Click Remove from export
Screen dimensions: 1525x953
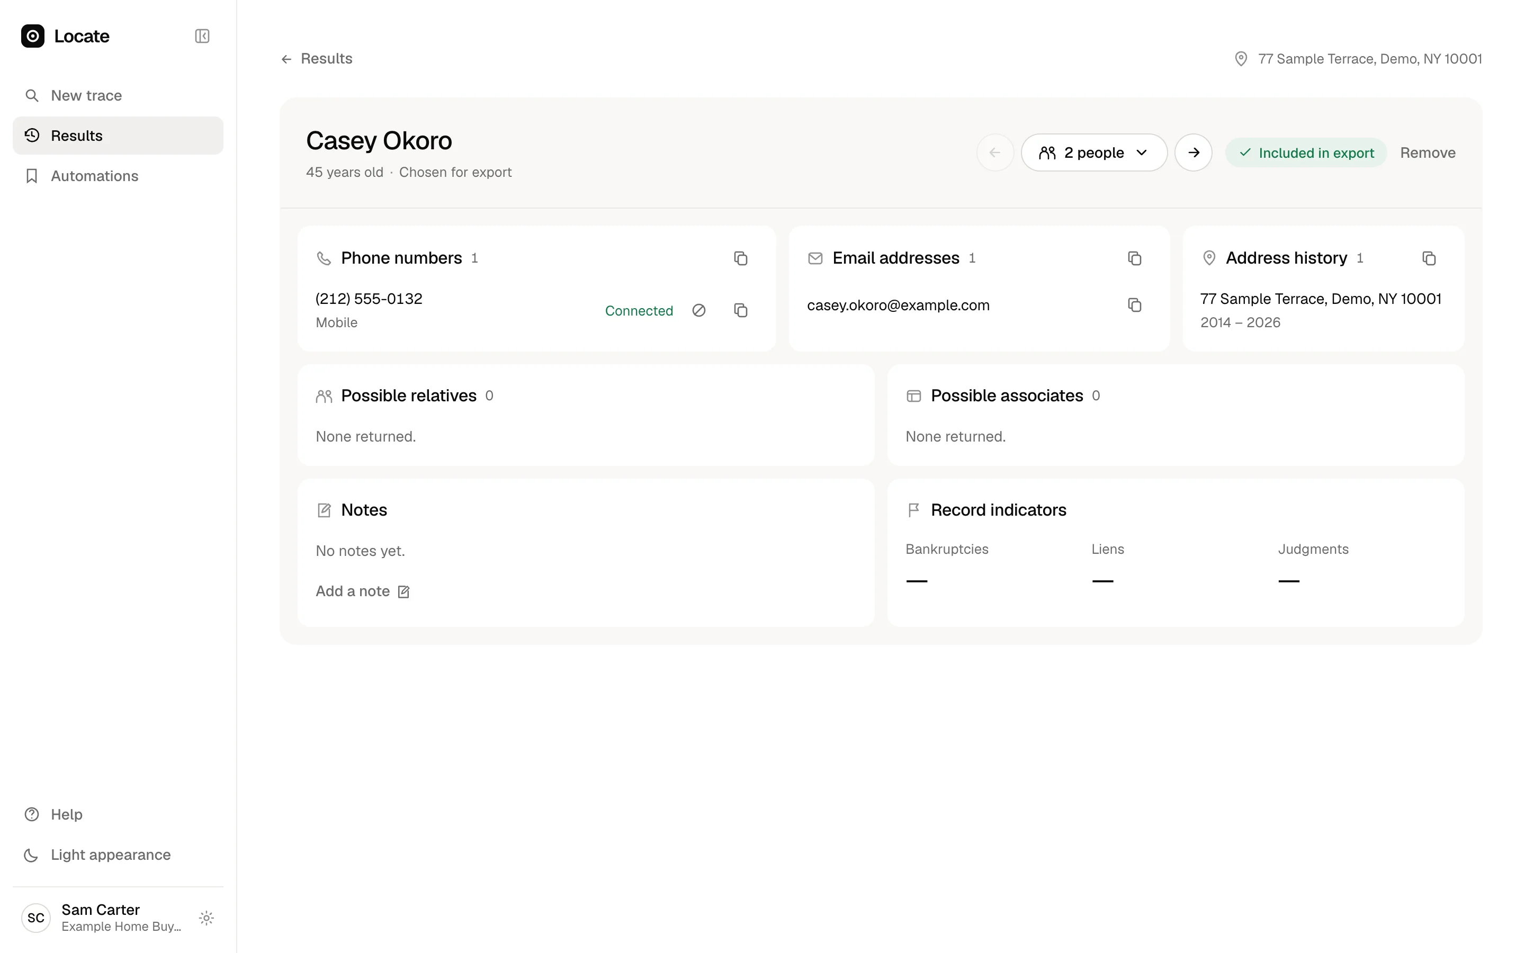(1428, 152)
